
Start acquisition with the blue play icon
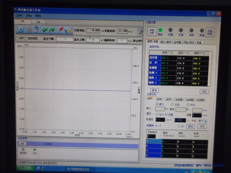(x=21, y=29)
